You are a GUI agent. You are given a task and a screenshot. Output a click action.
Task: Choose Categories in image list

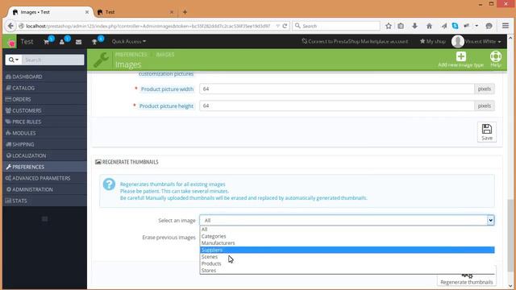pos(347,236)
